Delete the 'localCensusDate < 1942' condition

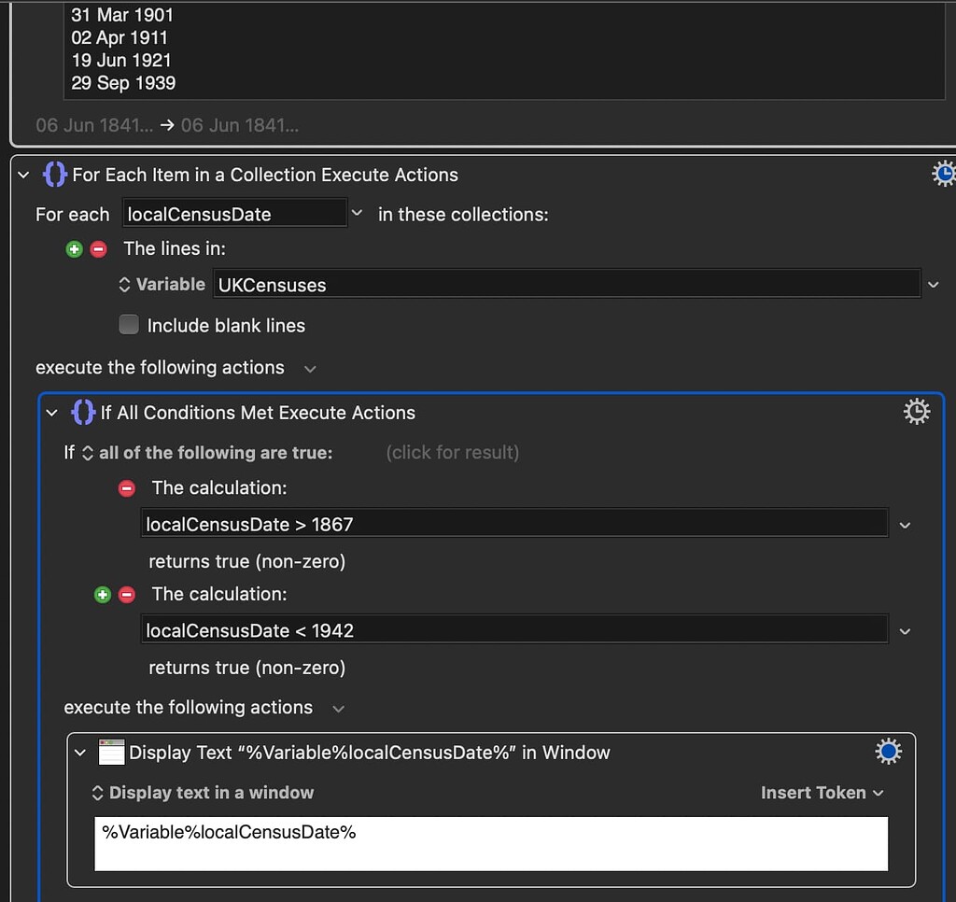[x=127, y=595]
